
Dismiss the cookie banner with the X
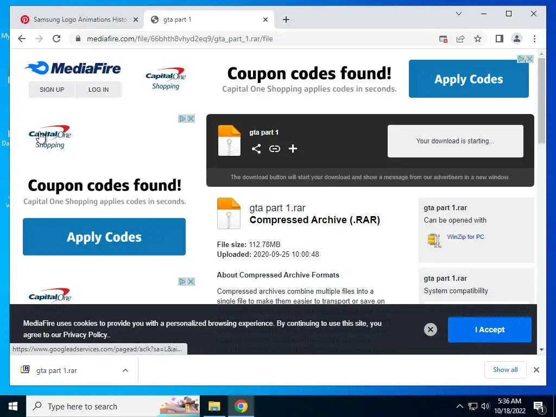[431, 330]
